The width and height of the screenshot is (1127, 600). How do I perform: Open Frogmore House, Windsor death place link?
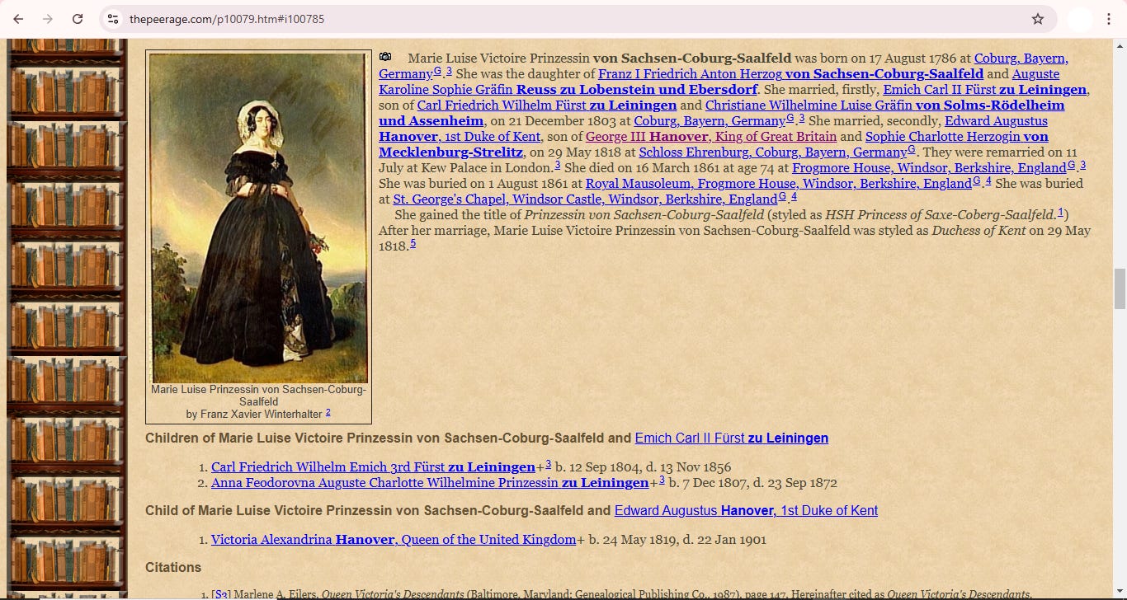929,167
